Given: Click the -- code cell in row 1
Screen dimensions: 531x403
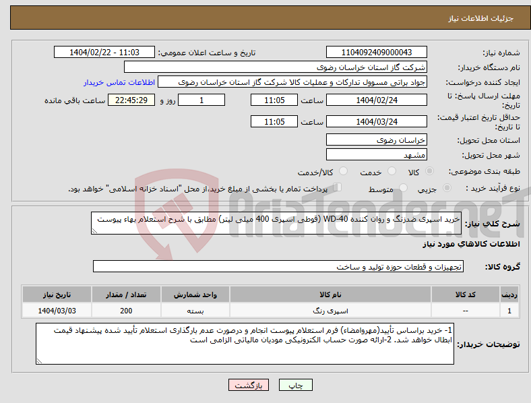Looking at the screenshot, I should [x=466, y=311].
